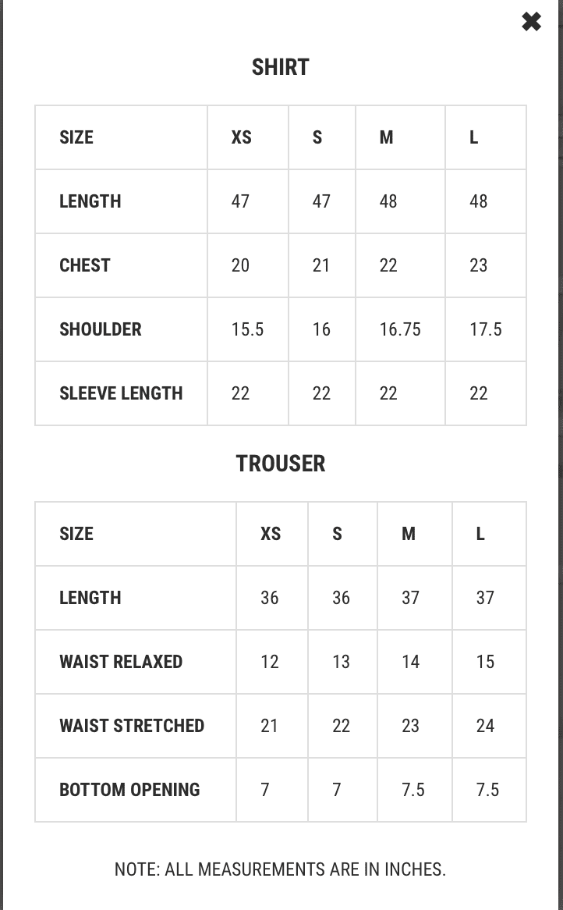Click the waist relaxed value 12
The width and height of the screenshot is (563, 910).
coord(270,662)
